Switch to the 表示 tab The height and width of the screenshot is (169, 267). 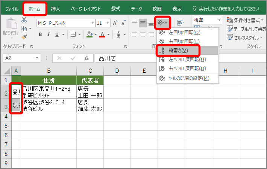(x=177, y=9)
